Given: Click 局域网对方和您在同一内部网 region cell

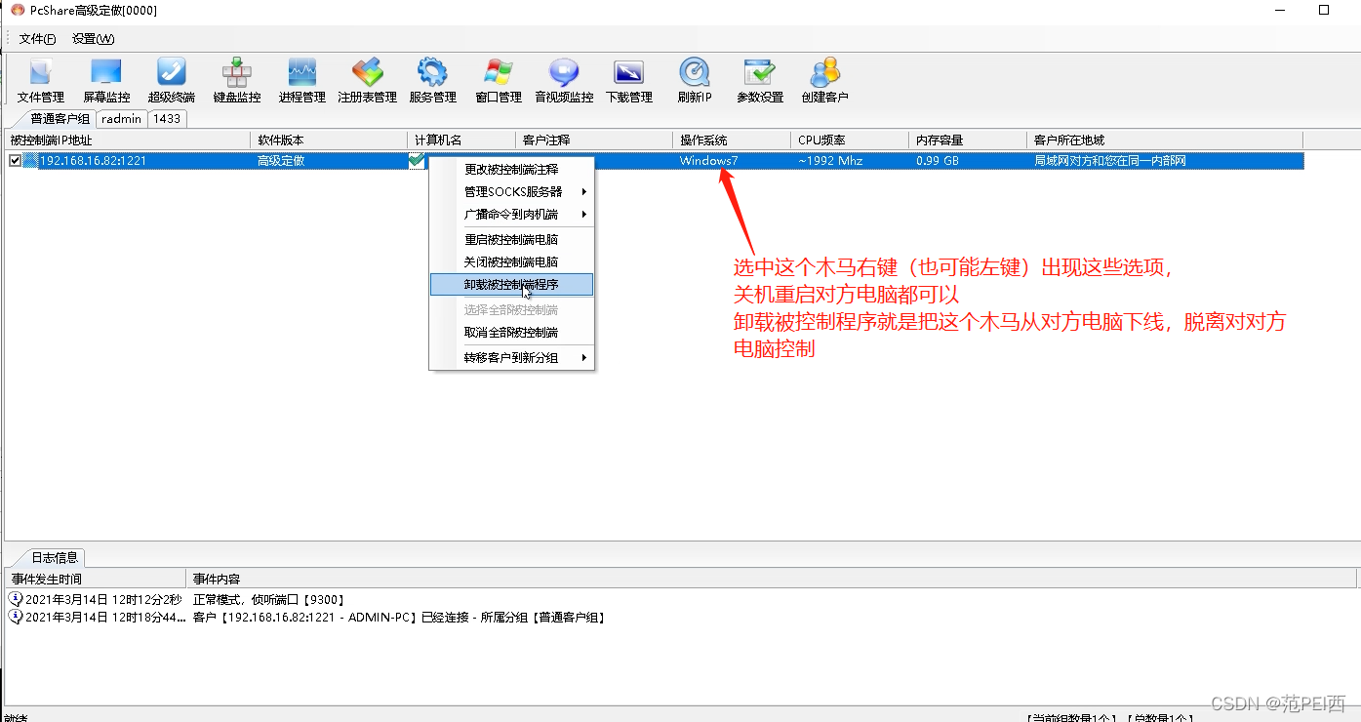Looking at the screenshot, I should (1110, 161).
